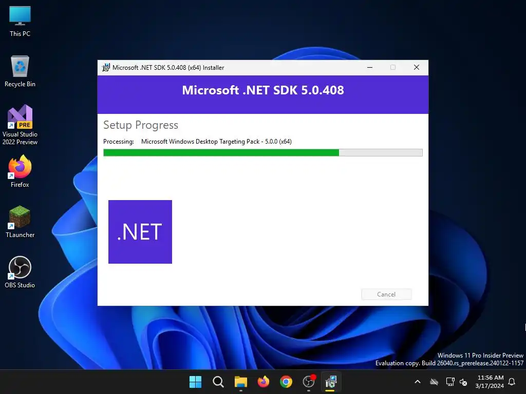526x394 pixels.
Task: Click the OneDrive cloud tray icon
Action: [434, 382]
